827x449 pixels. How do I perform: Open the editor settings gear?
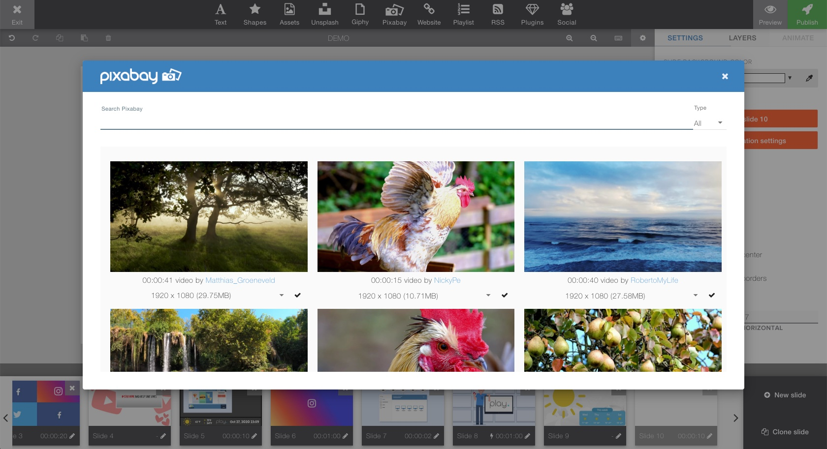(x=643, y=38)
